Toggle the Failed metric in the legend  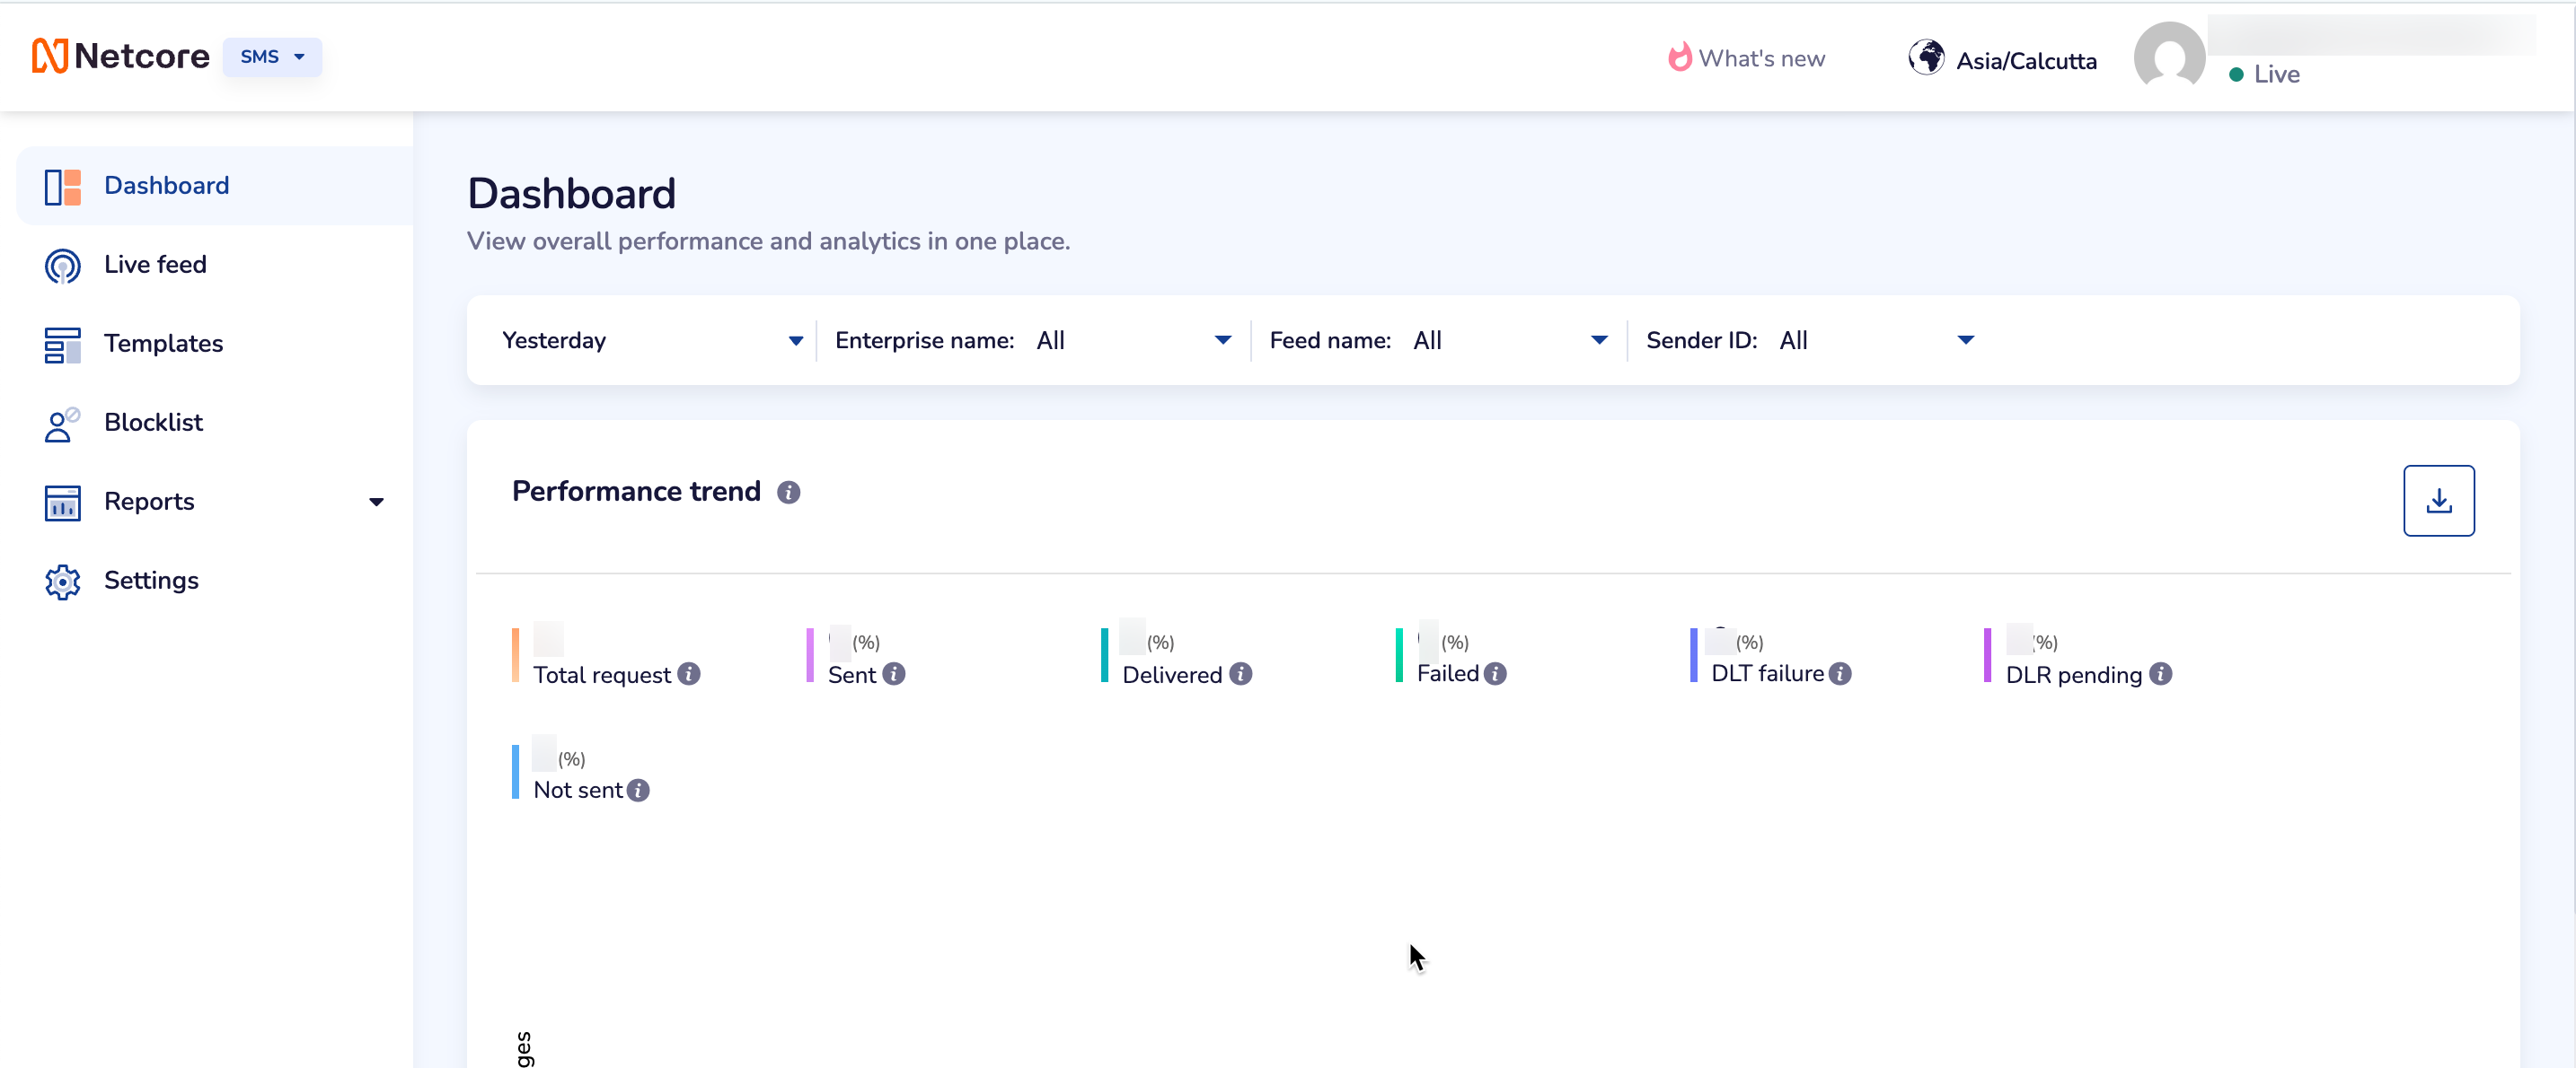pyautogui.click(x=1448, y=672)
